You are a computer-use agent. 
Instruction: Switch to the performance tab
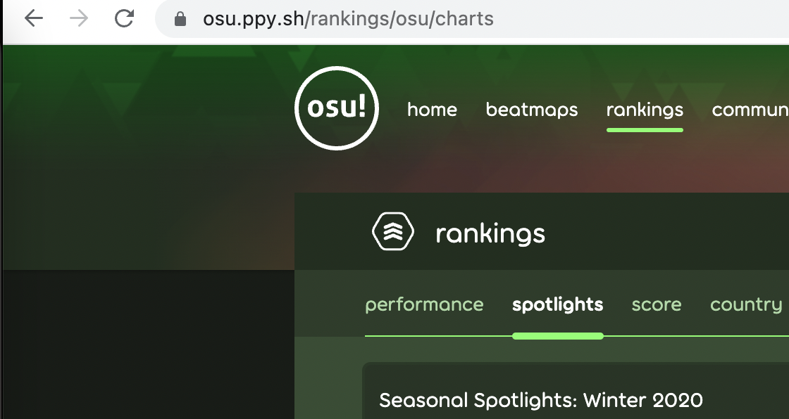point(424,304)
